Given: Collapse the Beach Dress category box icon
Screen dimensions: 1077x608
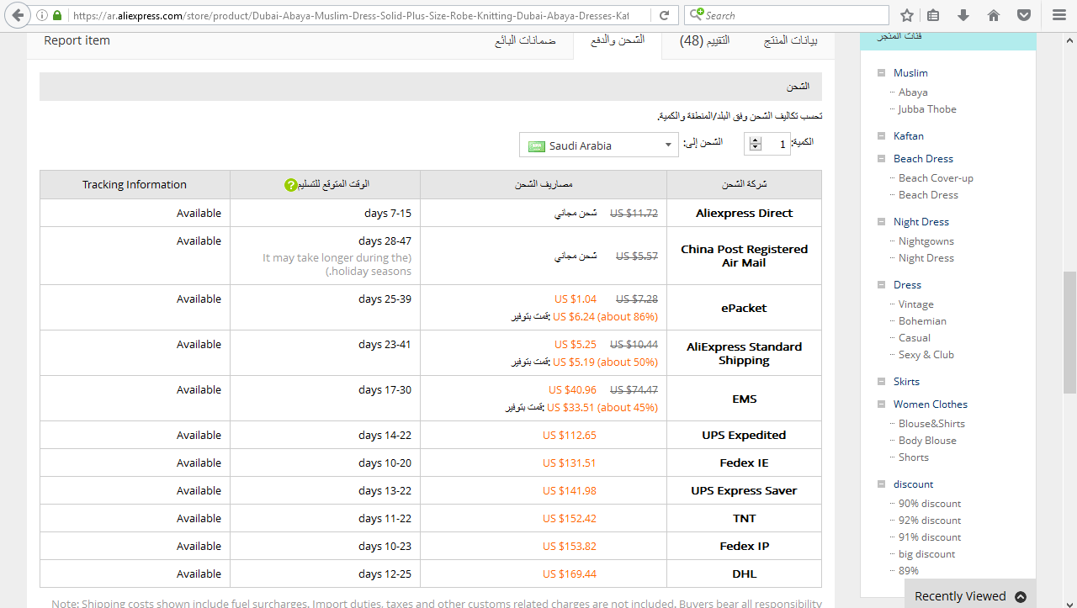Looking at the screenshot, I should (881, 159).
